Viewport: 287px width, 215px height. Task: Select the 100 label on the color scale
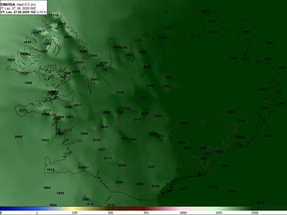[x=75, y=213]
